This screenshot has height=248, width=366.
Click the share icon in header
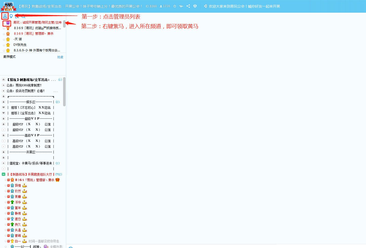tap(188, 6)
